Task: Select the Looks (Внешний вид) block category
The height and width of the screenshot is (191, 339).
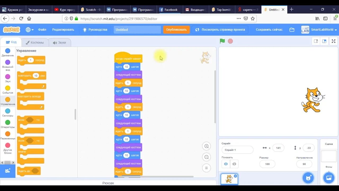Action: (x=8, y=65)
